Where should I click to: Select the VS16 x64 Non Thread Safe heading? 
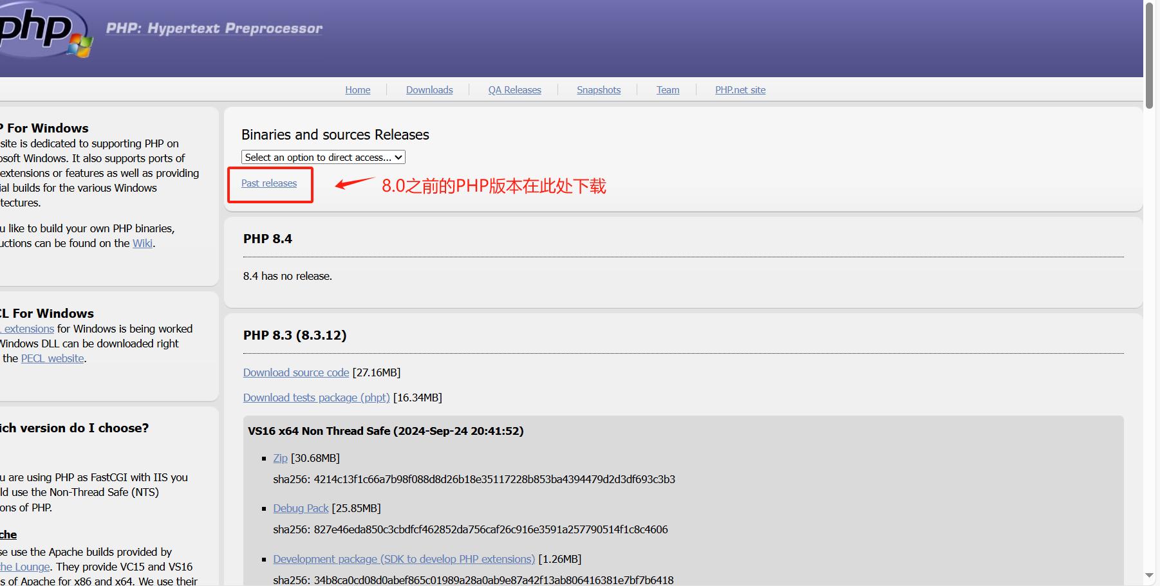386,431
